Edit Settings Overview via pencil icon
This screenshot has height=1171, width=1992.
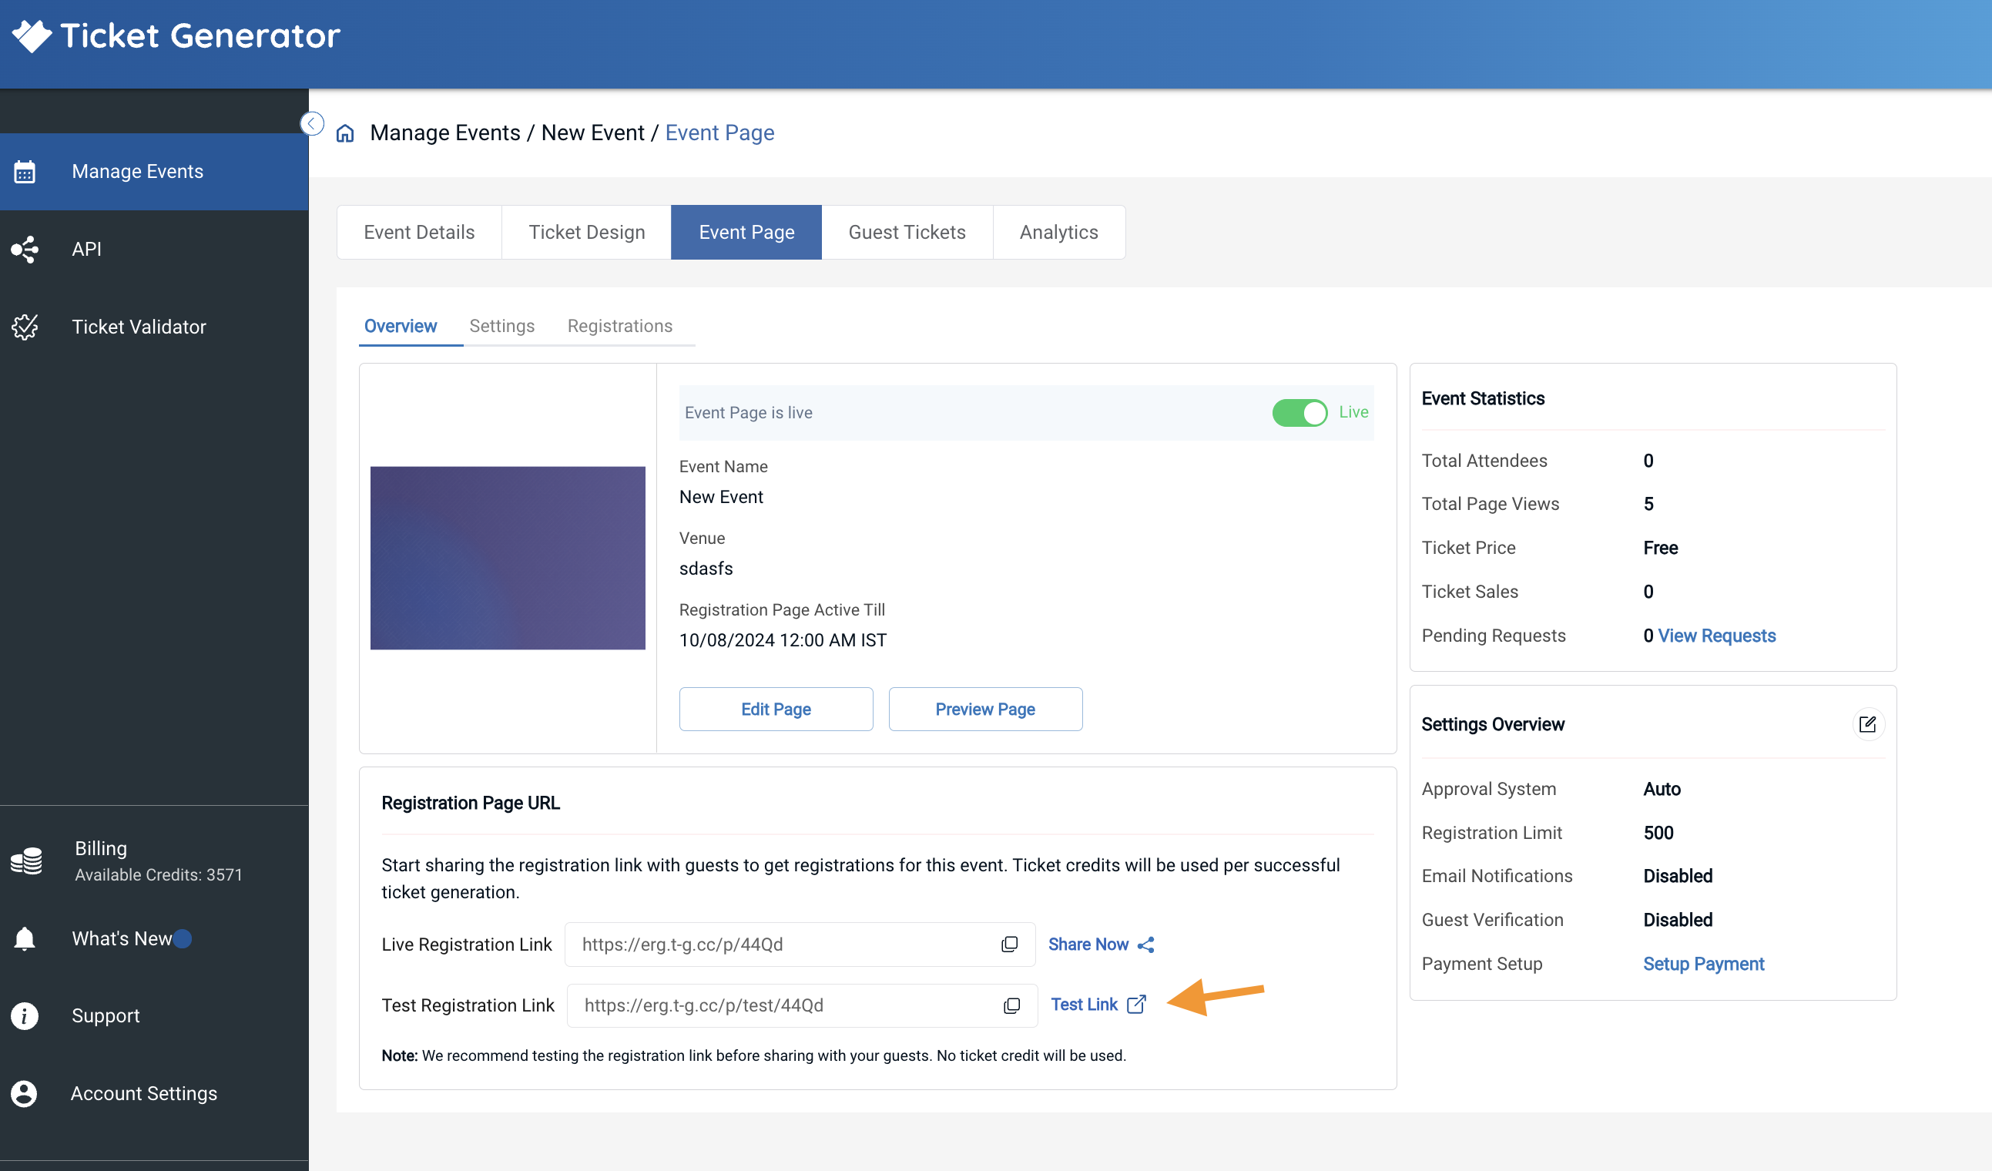point(1867,724)
